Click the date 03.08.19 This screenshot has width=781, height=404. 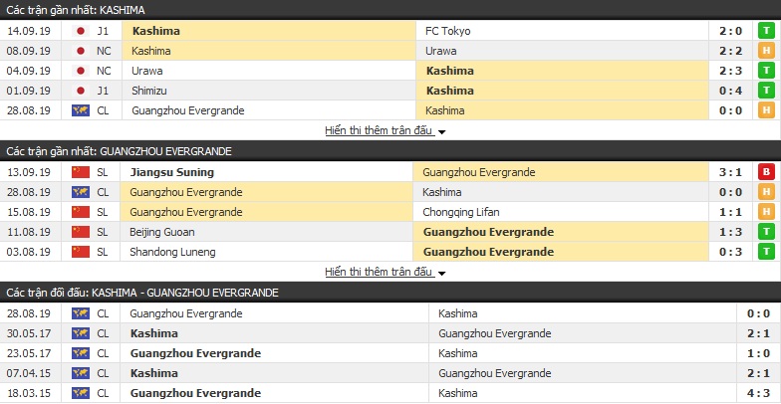[x=29, y=252]
